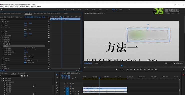The width and height of the screenshot is (185, 95).
Task: Expand Mask Feather (蒙版羽化) property
Action: coord(3,50)
